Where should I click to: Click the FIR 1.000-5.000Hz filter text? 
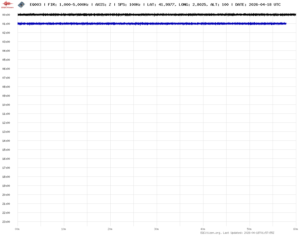tap(68, 4)
